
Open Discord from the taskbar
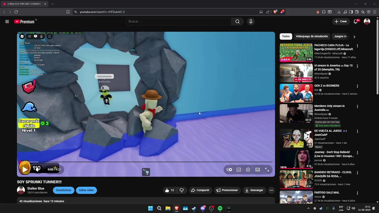coord(203,208)
